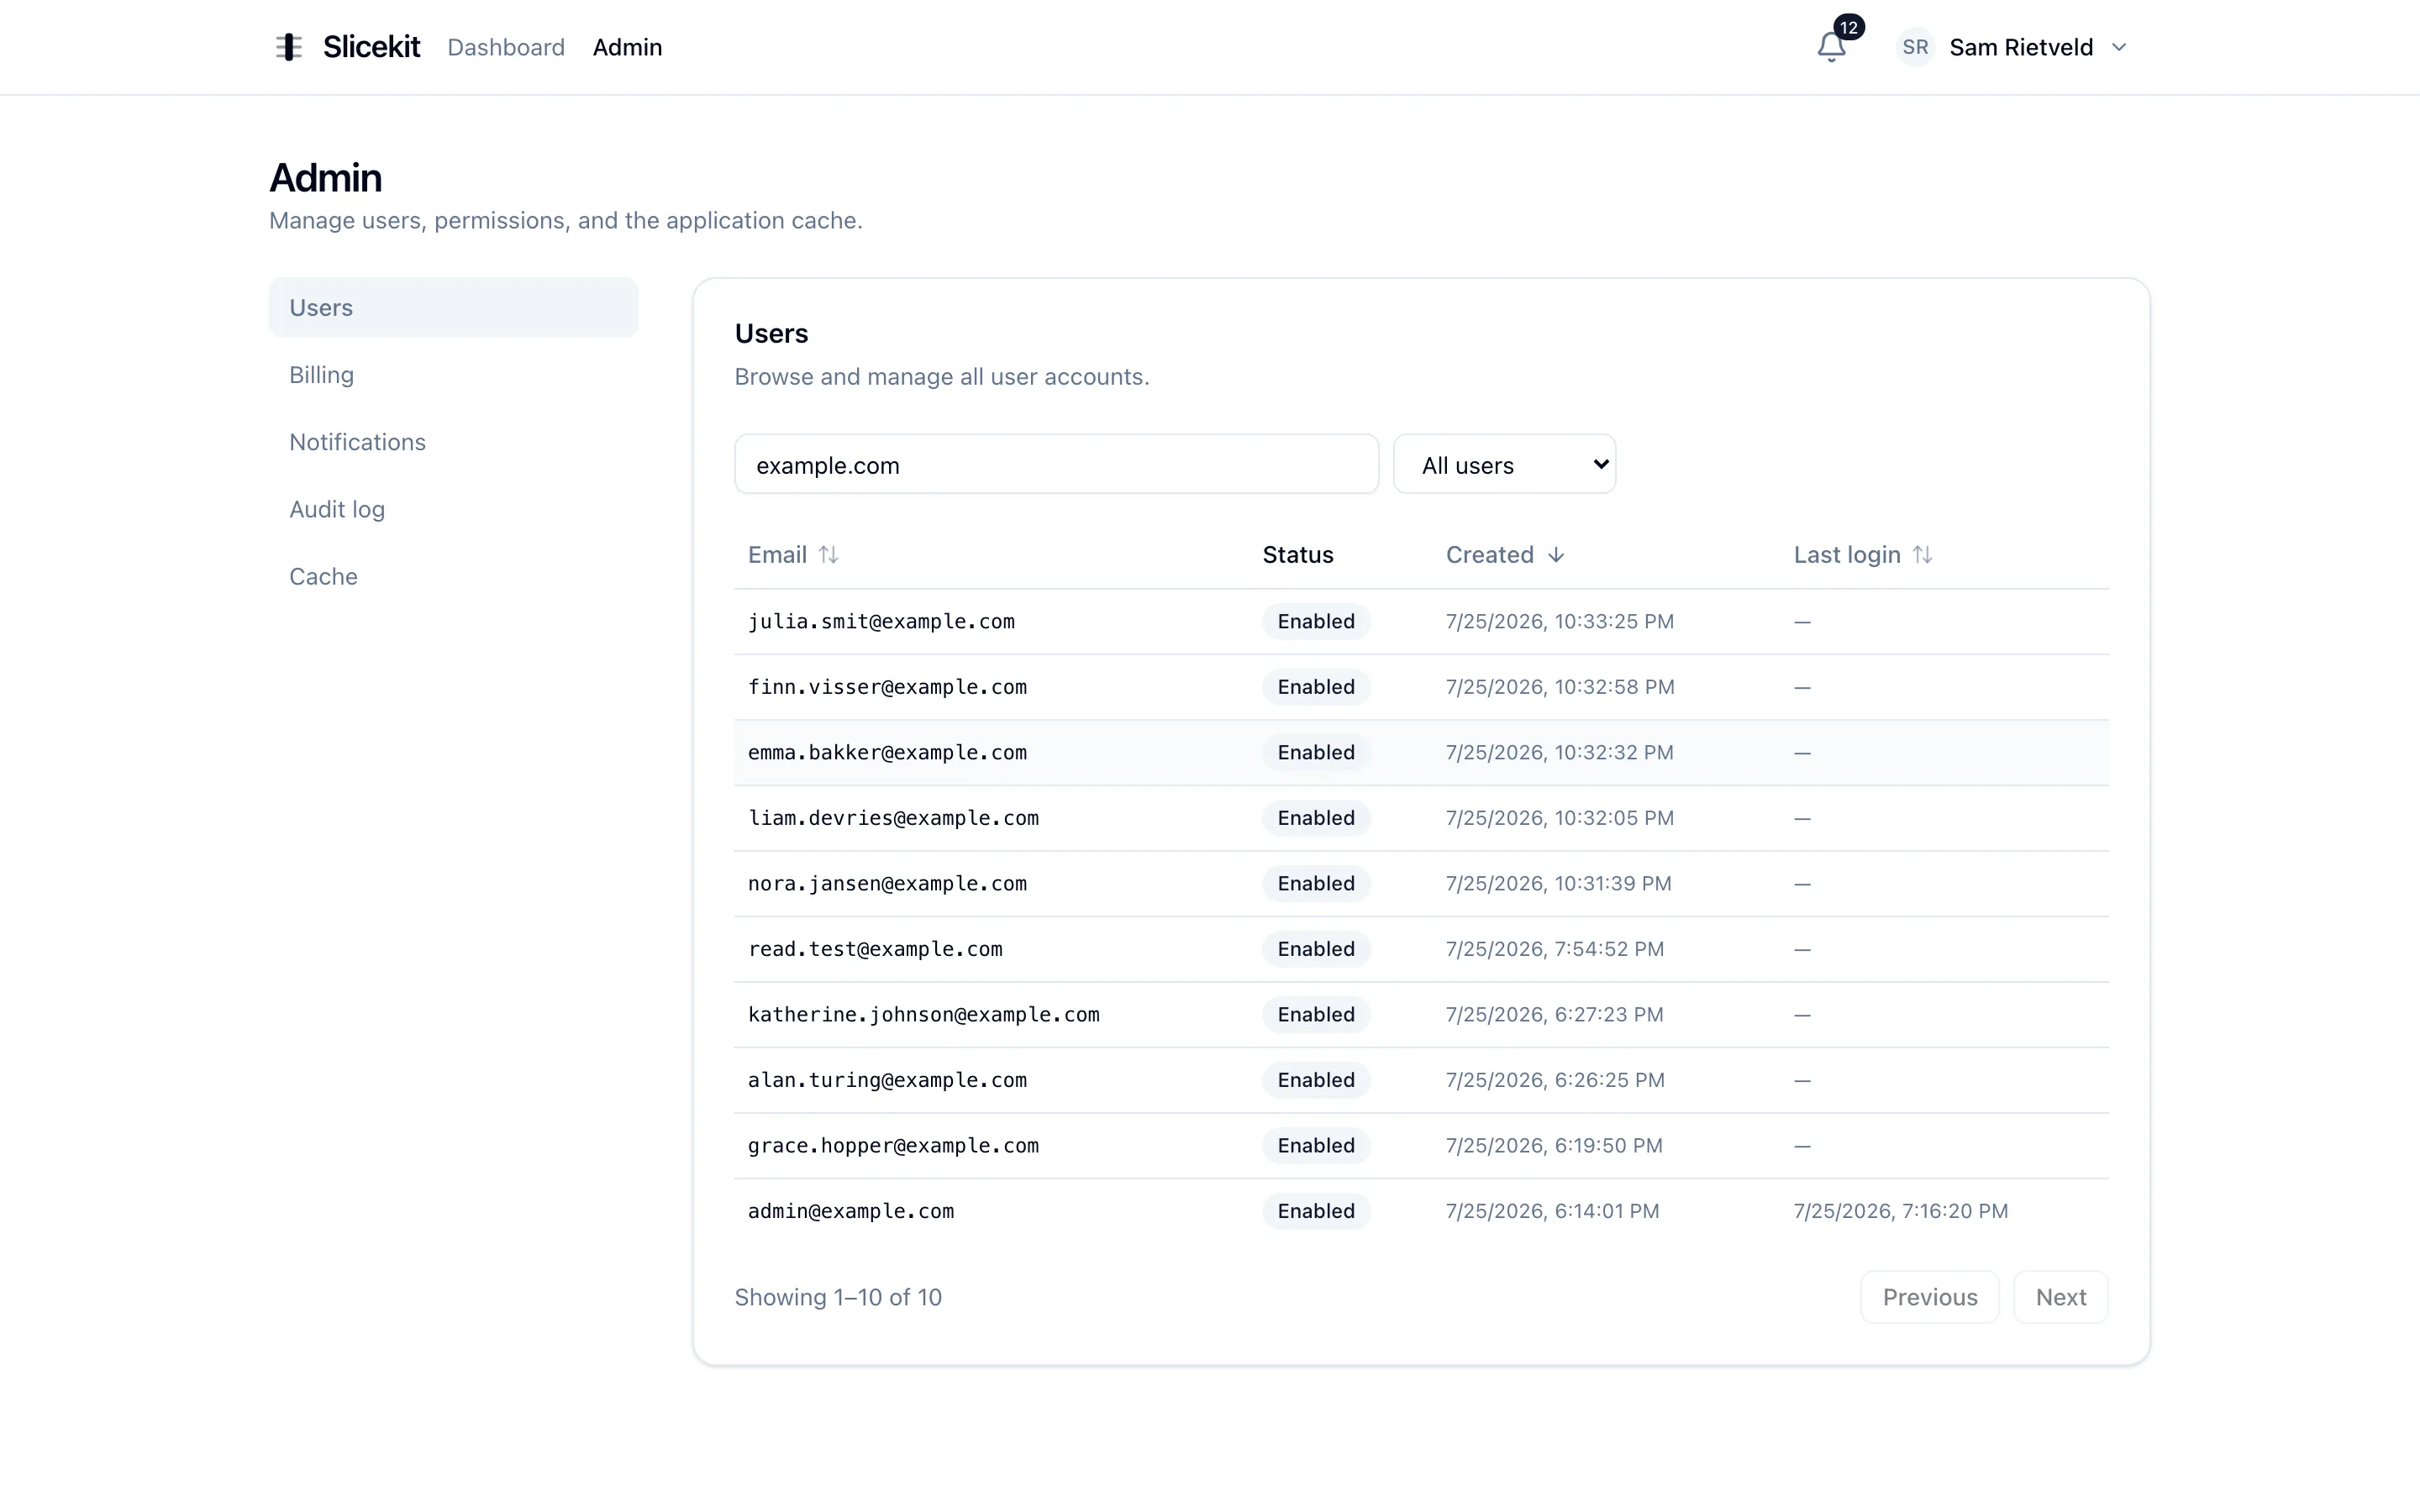Image resolution: width=2420 pixels, height=1512 pixels.
Task: Sort by Last login arrows icon
Action: click(x=1922, y=555)
